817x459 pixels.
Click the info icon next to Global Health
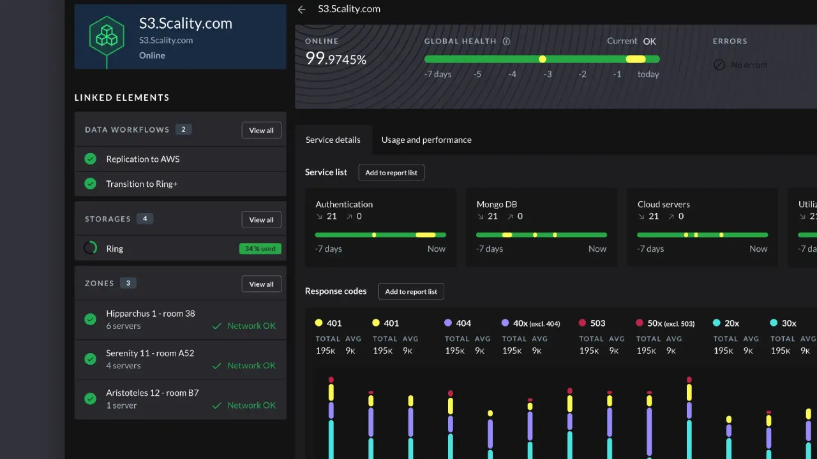507,41
